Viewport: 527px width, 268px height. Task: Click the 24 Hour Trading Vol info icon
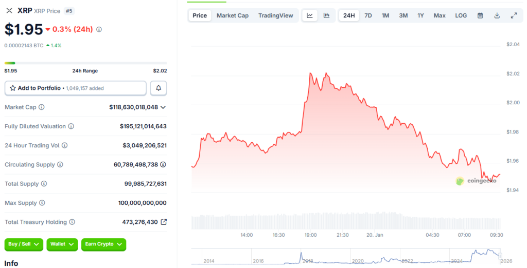64,146
